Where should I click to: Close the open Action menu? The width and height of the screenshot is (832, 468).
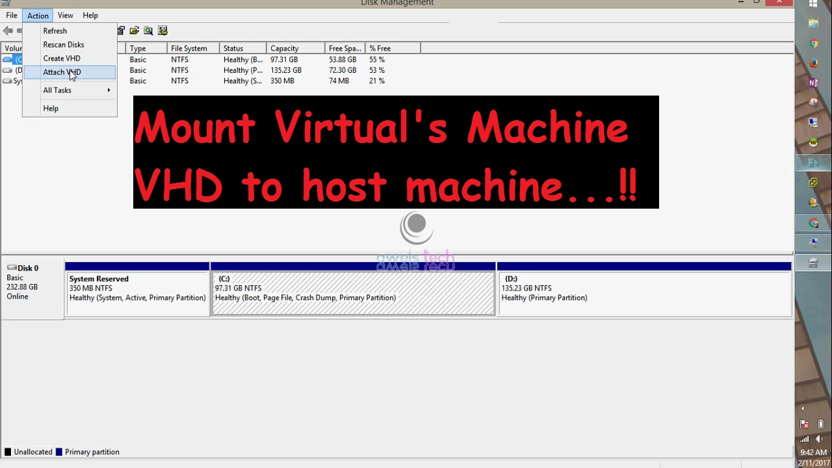[38, 15]
